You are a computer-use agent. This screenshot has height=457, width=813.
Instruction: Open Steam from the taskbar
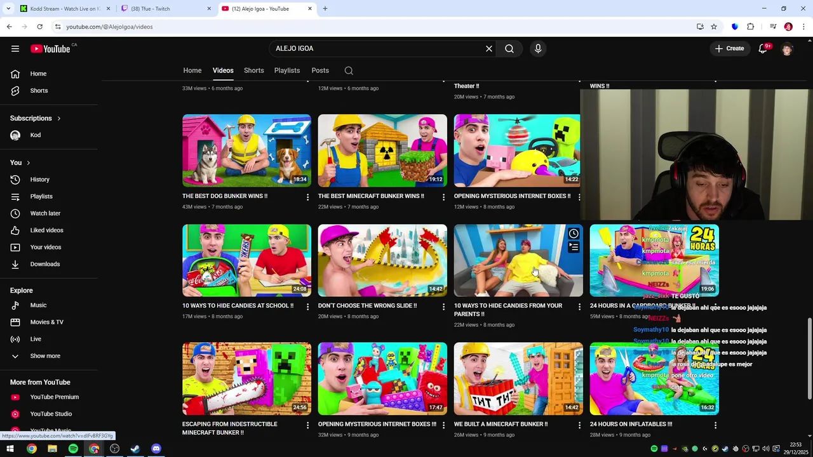135,449
